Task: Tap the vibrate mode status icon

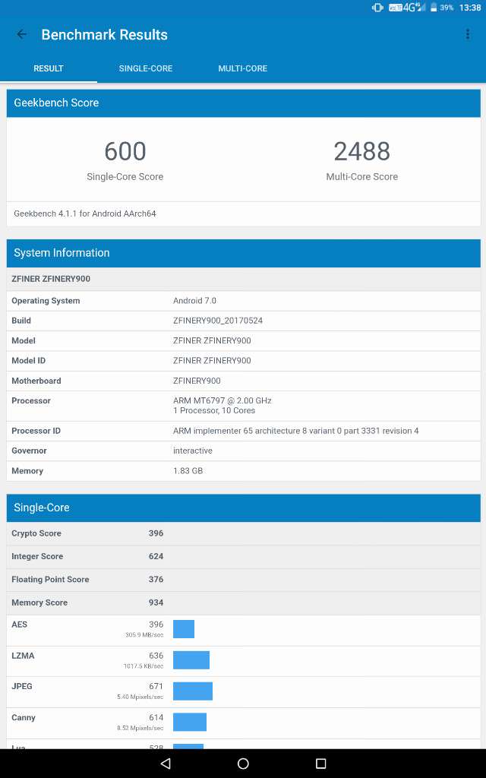Action: click(377, 8)
